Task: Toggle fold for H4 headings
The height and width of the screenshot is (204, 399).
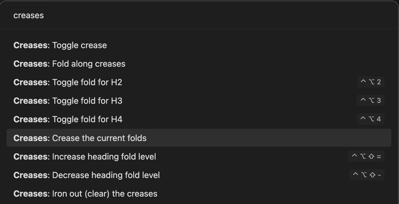Action: (x=68, y=119)
